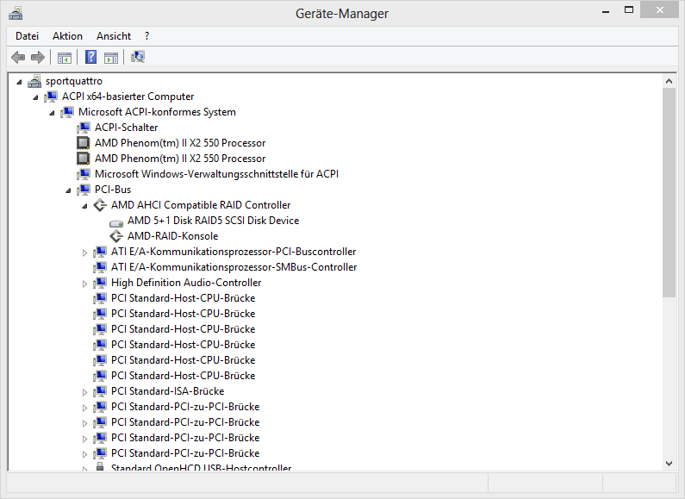Select Standard OpenHCD USB-Hostcontroller entry
This screenshot has height=499, width=685.
201,467
